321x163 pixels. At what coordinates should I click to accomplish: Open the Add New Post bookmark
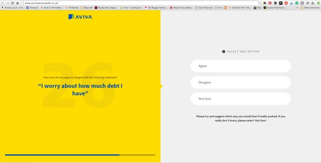pos(240,8)
